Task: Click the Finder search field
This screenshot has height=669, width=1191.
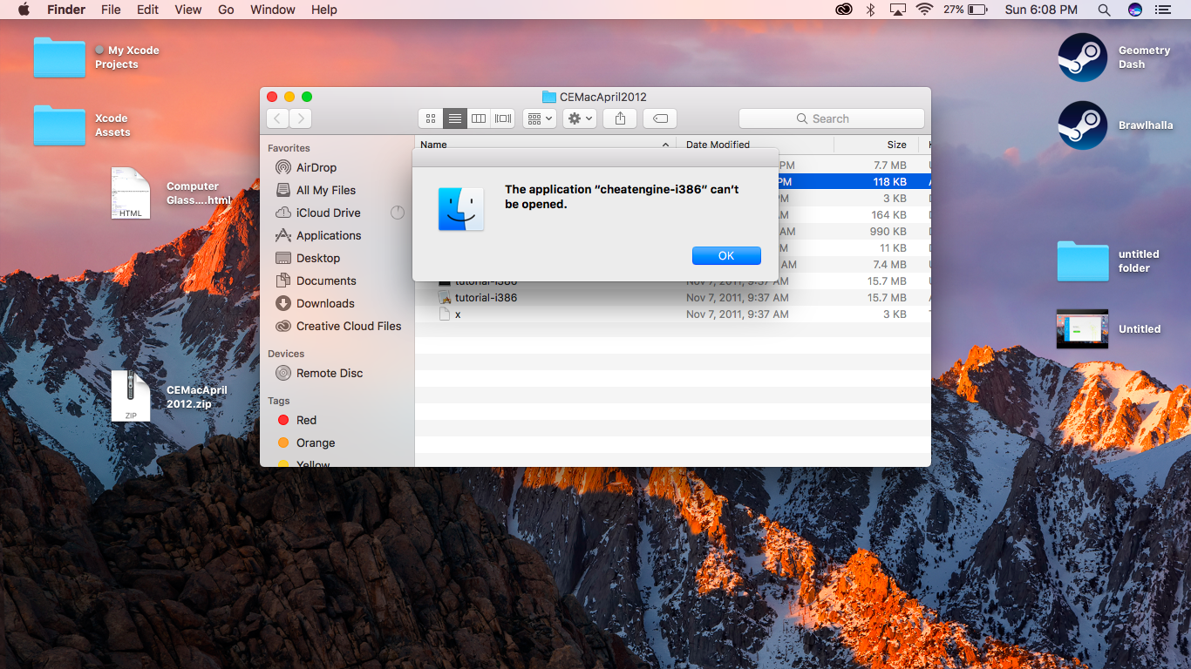Action: 832,118
